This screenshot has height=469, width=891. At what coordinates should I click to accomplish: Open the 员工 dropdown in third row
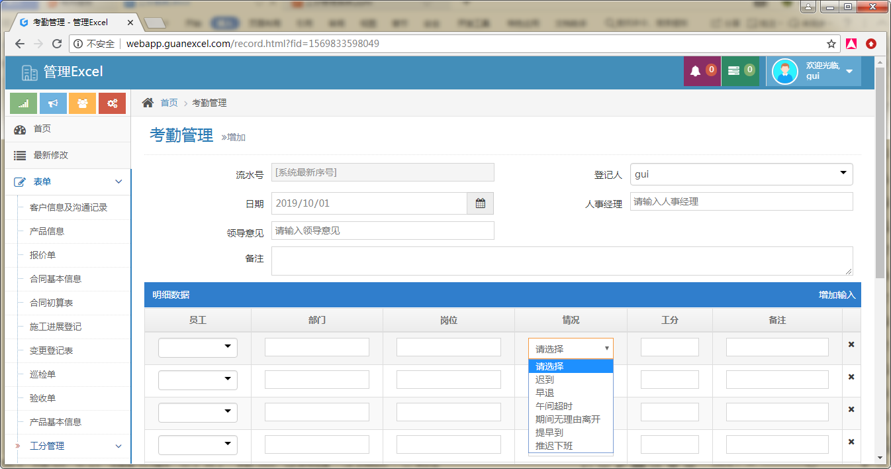point(198,412)
